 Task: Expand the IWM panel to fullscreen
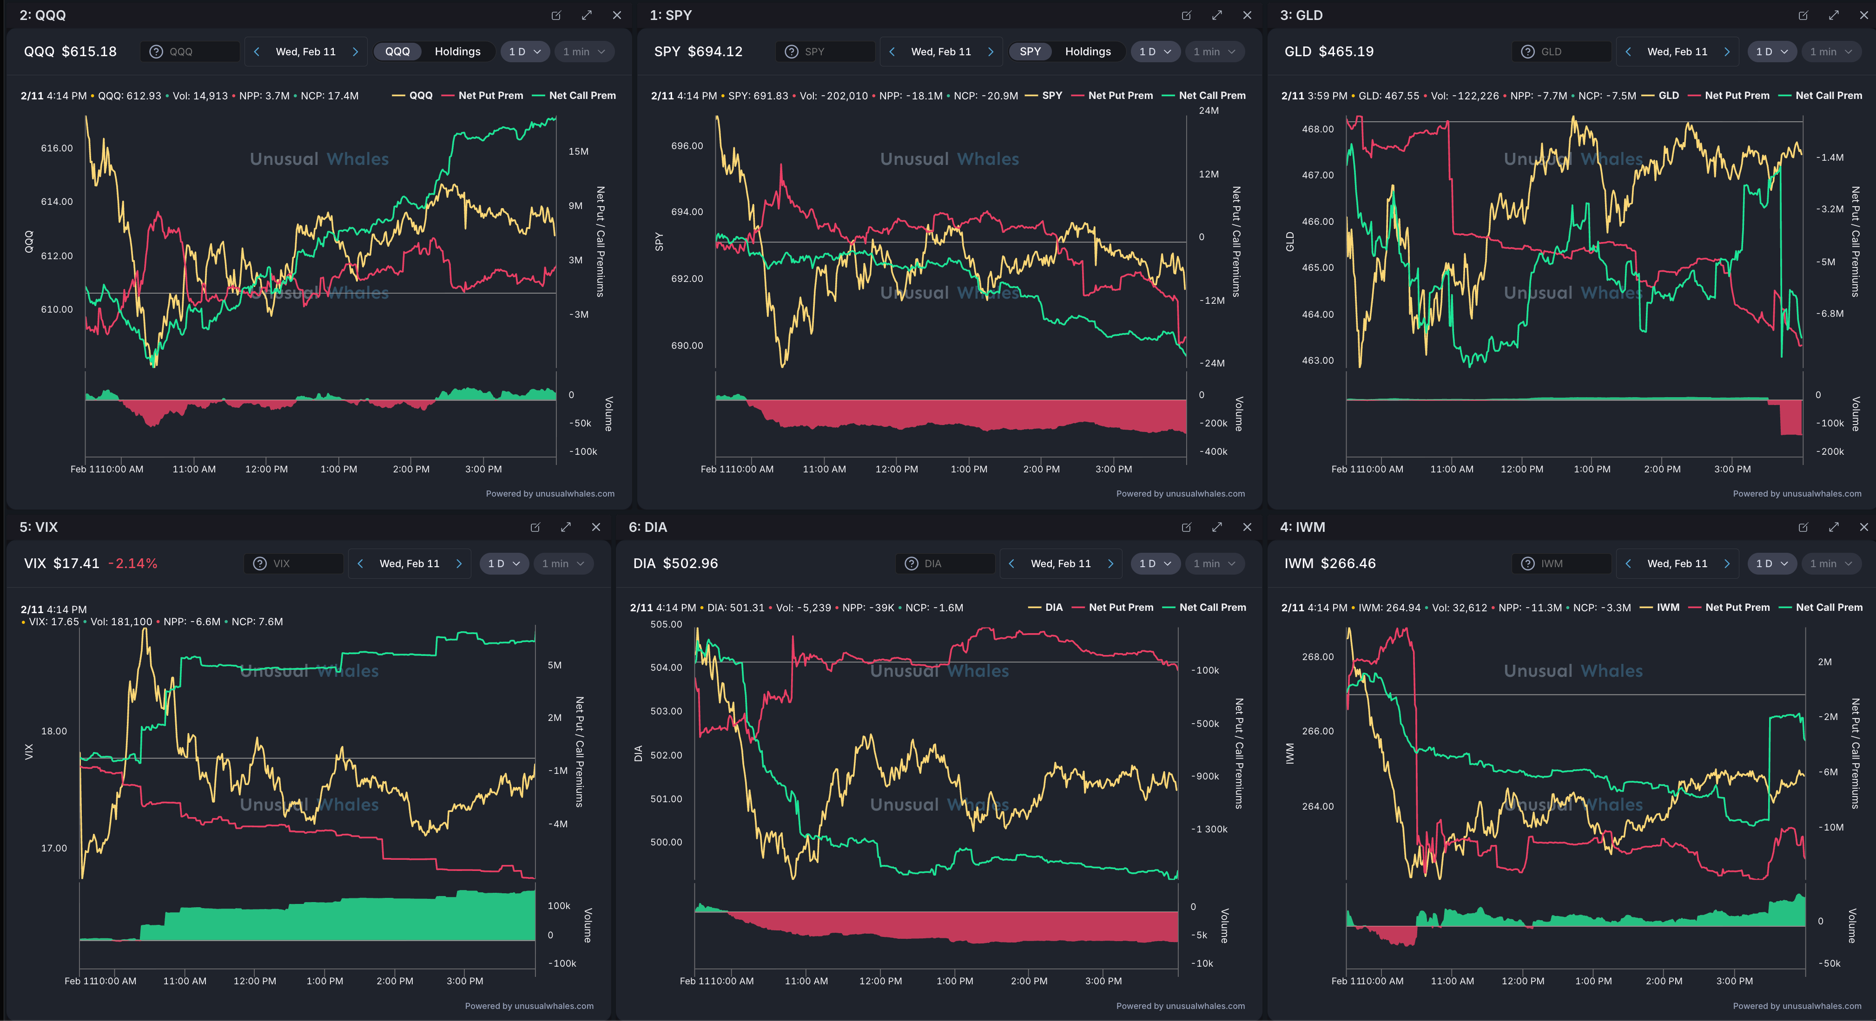(x=1834, y=527)
